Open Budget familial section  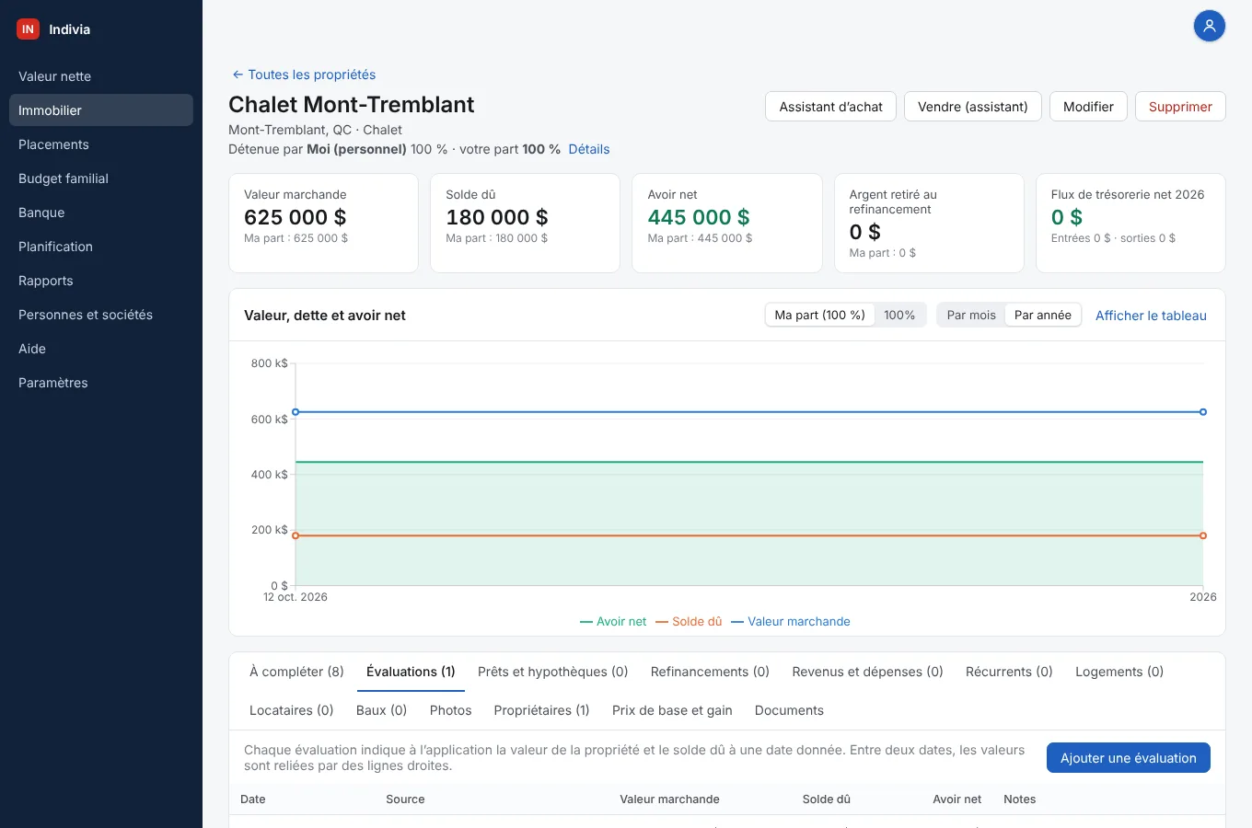(101, 178)
